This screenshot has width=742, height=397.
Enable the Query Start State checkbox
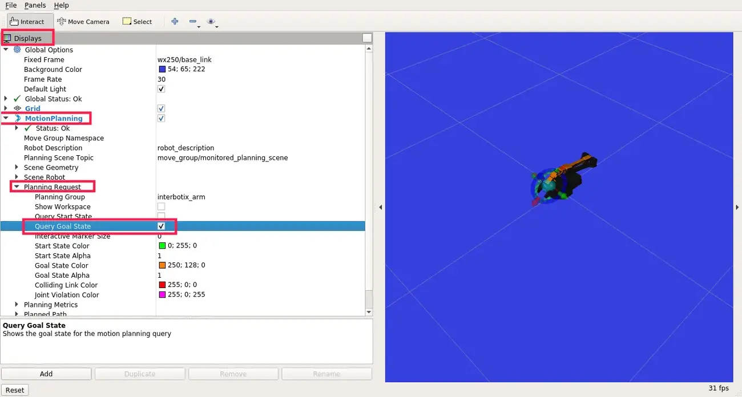click(160, 216)
